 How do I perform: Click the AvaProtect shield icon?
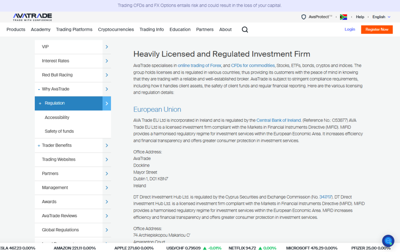[x=304, y=17]
